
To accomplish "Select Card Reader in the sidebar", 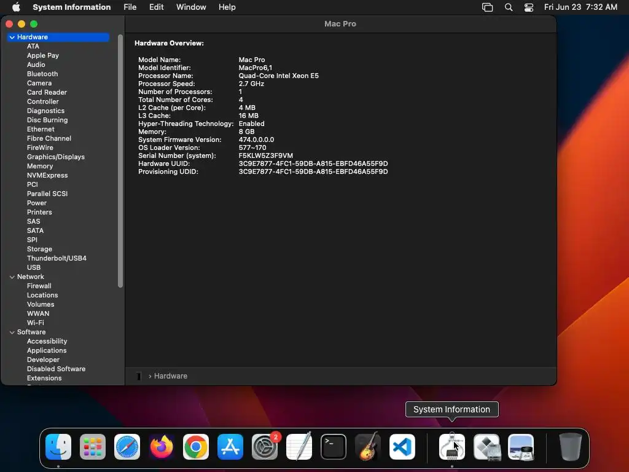I will [x=47, y=92].
